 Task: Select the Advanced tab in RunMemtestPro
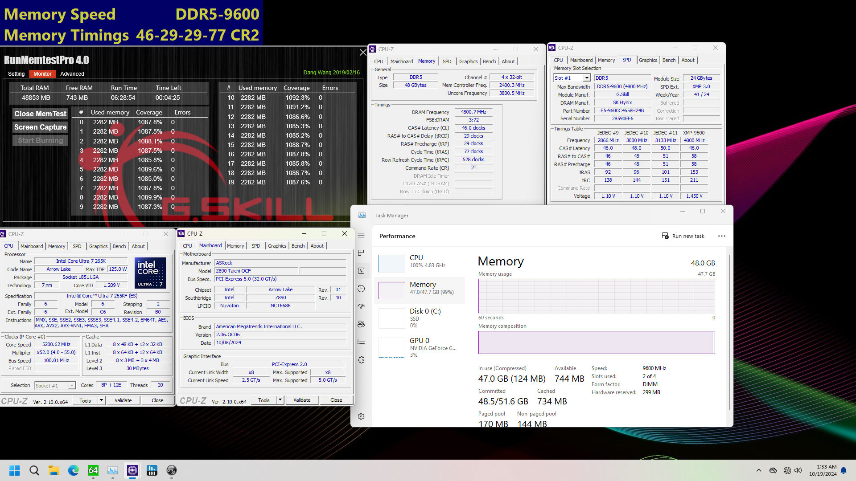pos(72,73)
